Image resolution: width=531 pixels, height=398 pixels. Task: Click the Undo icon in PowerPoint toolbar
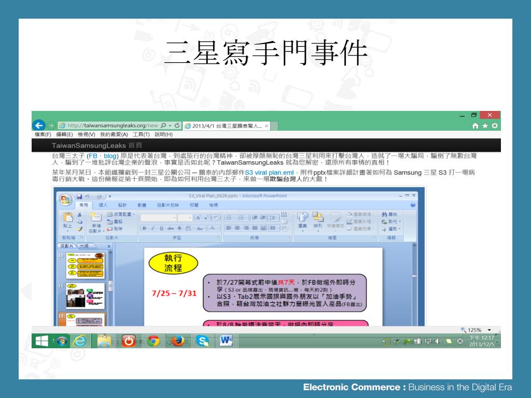pyautogui.click(x=88, y=196)
